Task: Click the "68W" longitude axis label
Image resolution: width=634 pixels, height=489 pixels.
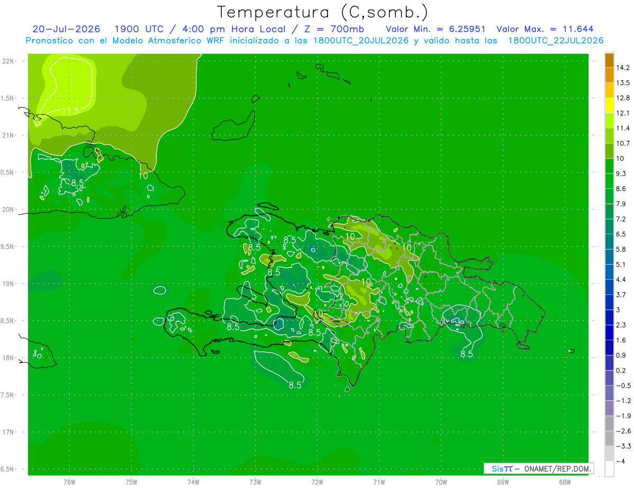Action: [565, 482]
